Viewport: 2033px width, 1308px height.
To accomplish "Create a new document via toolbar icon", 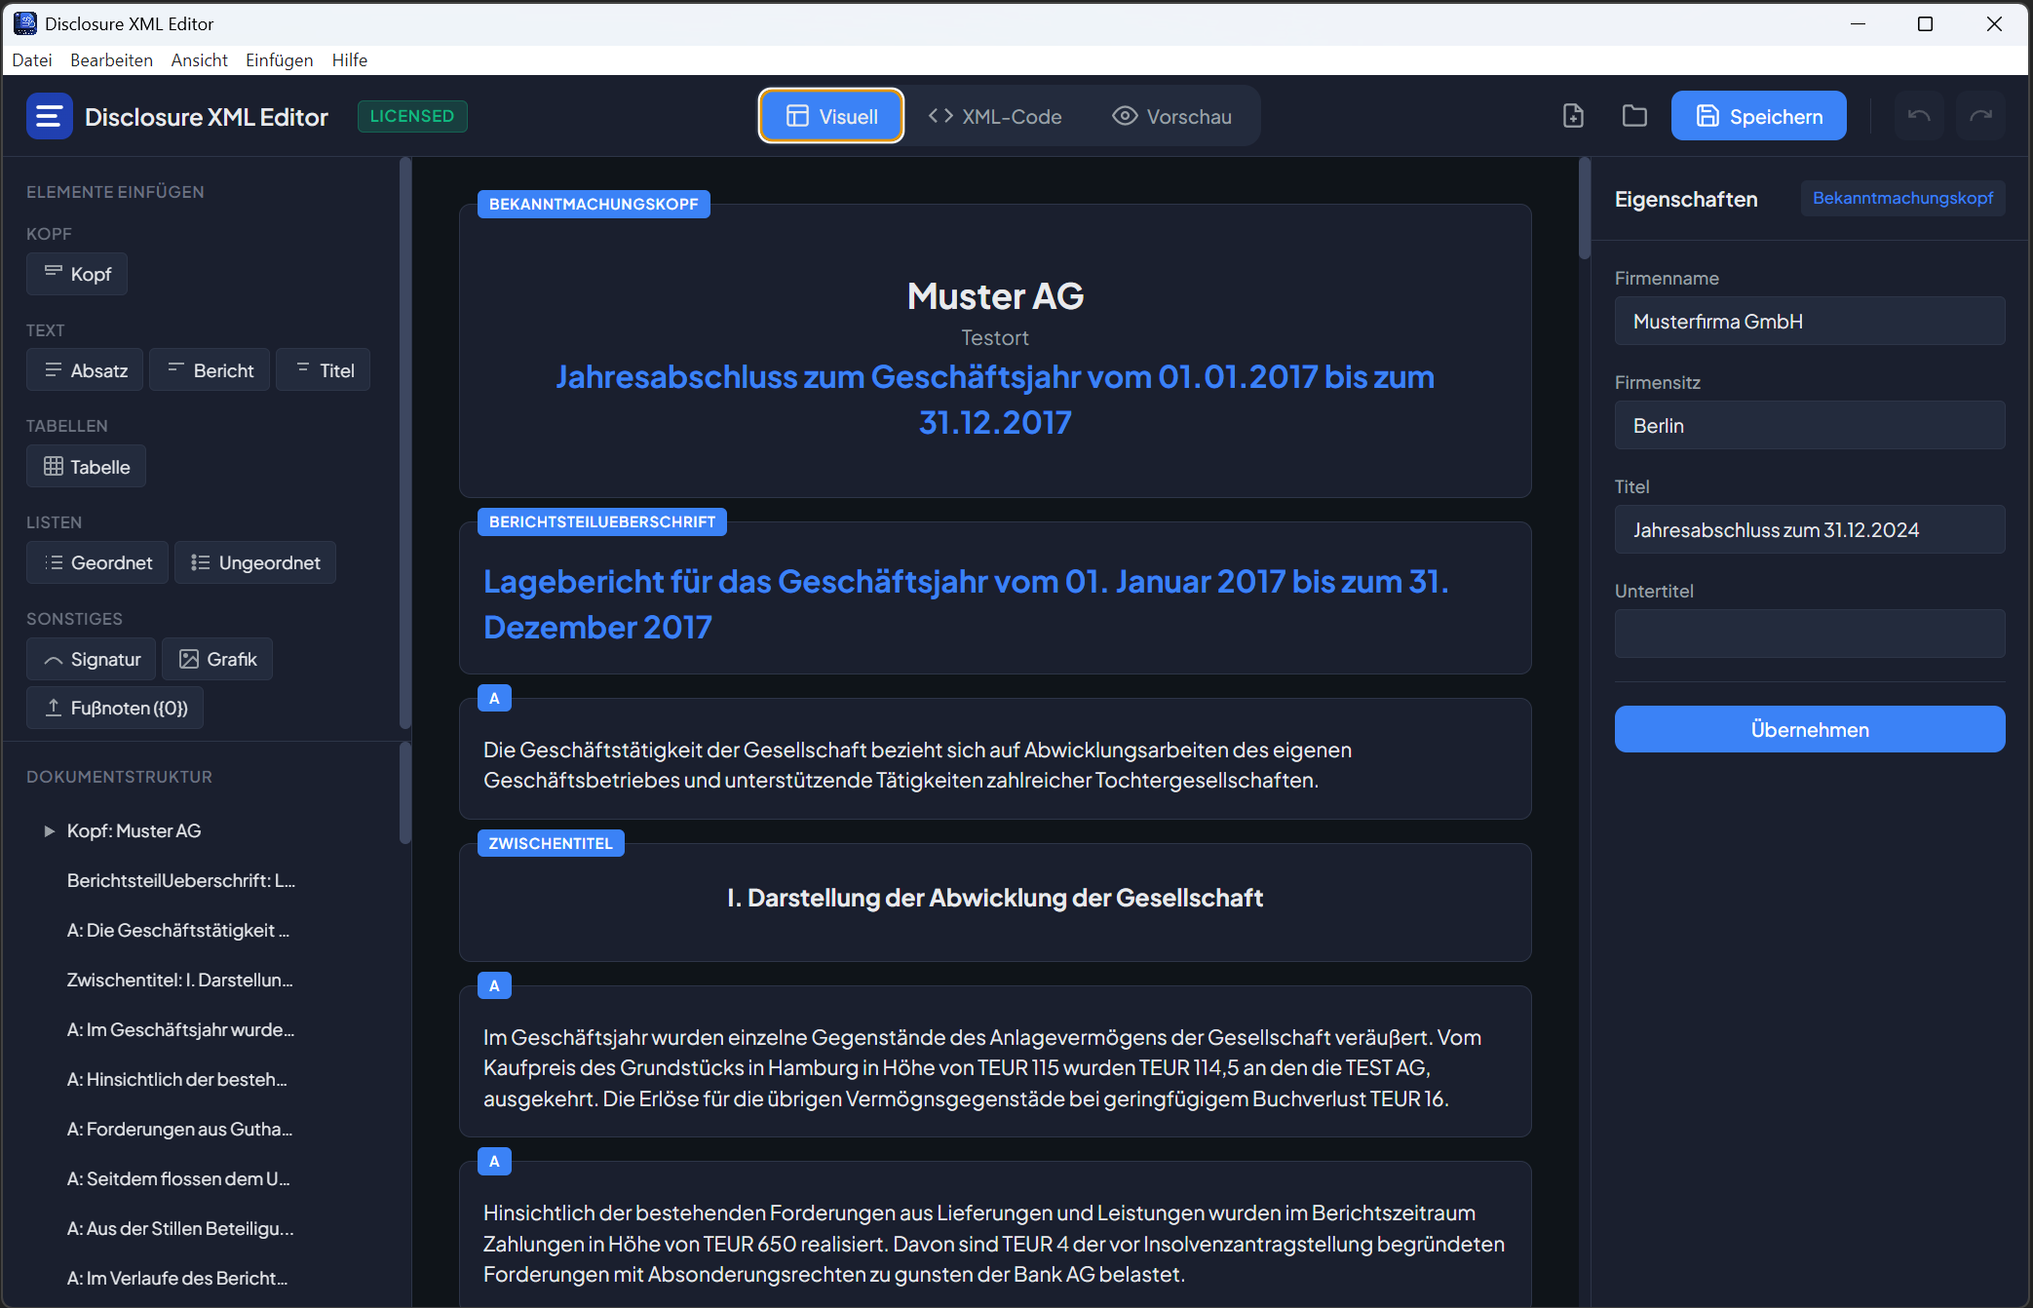I will [1573, 115].
